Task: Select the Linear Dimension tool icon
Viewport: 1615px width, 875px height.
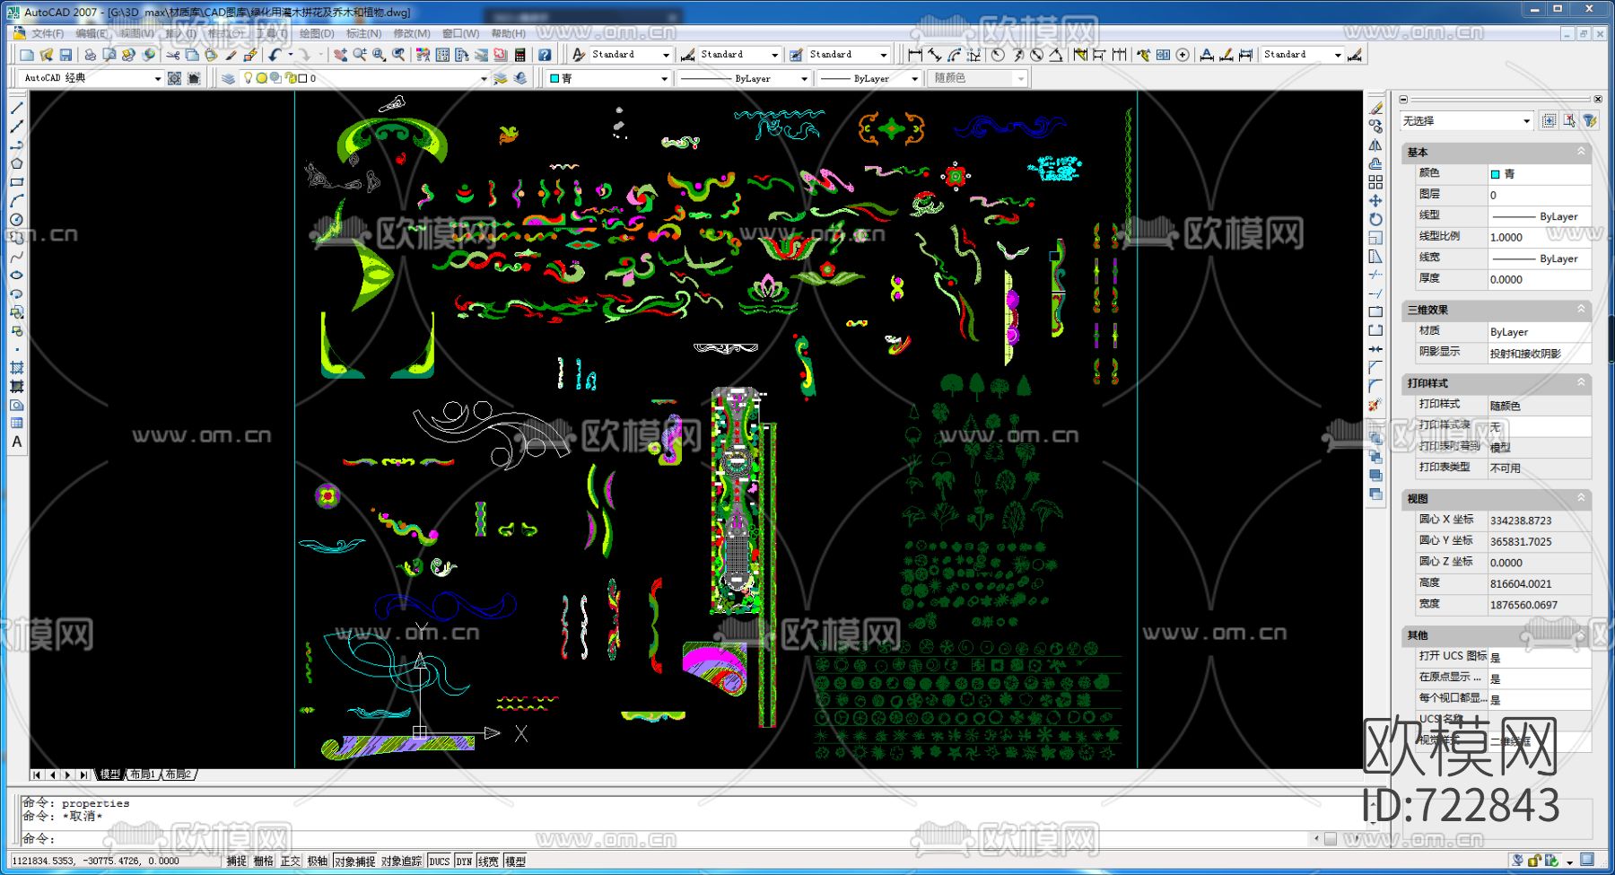Action: pos(914,55)
